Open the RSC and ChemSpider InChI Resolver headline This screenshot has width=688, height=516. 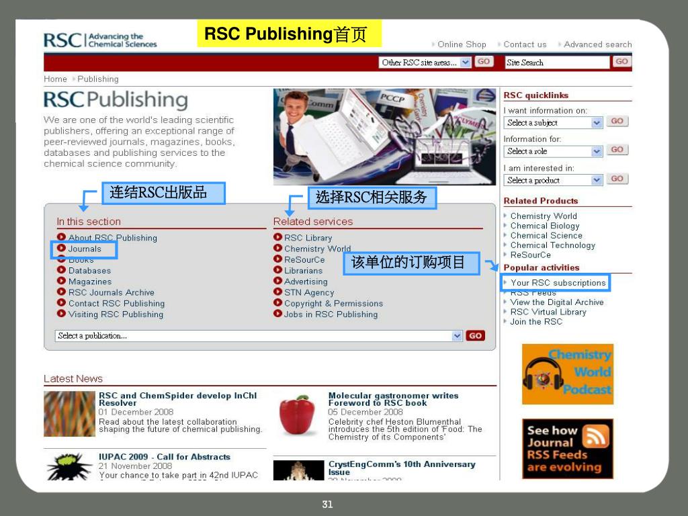177,399
